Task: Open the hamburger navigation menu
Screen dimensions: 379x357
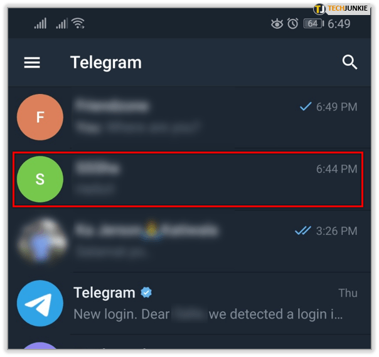Action: pos(32,63)
